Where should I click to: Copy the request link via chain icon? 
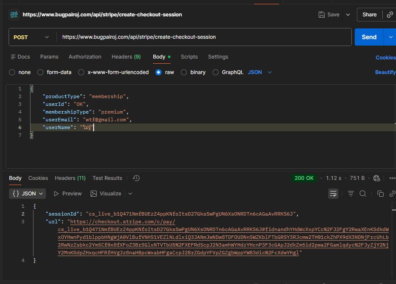[x=390, y=15]
